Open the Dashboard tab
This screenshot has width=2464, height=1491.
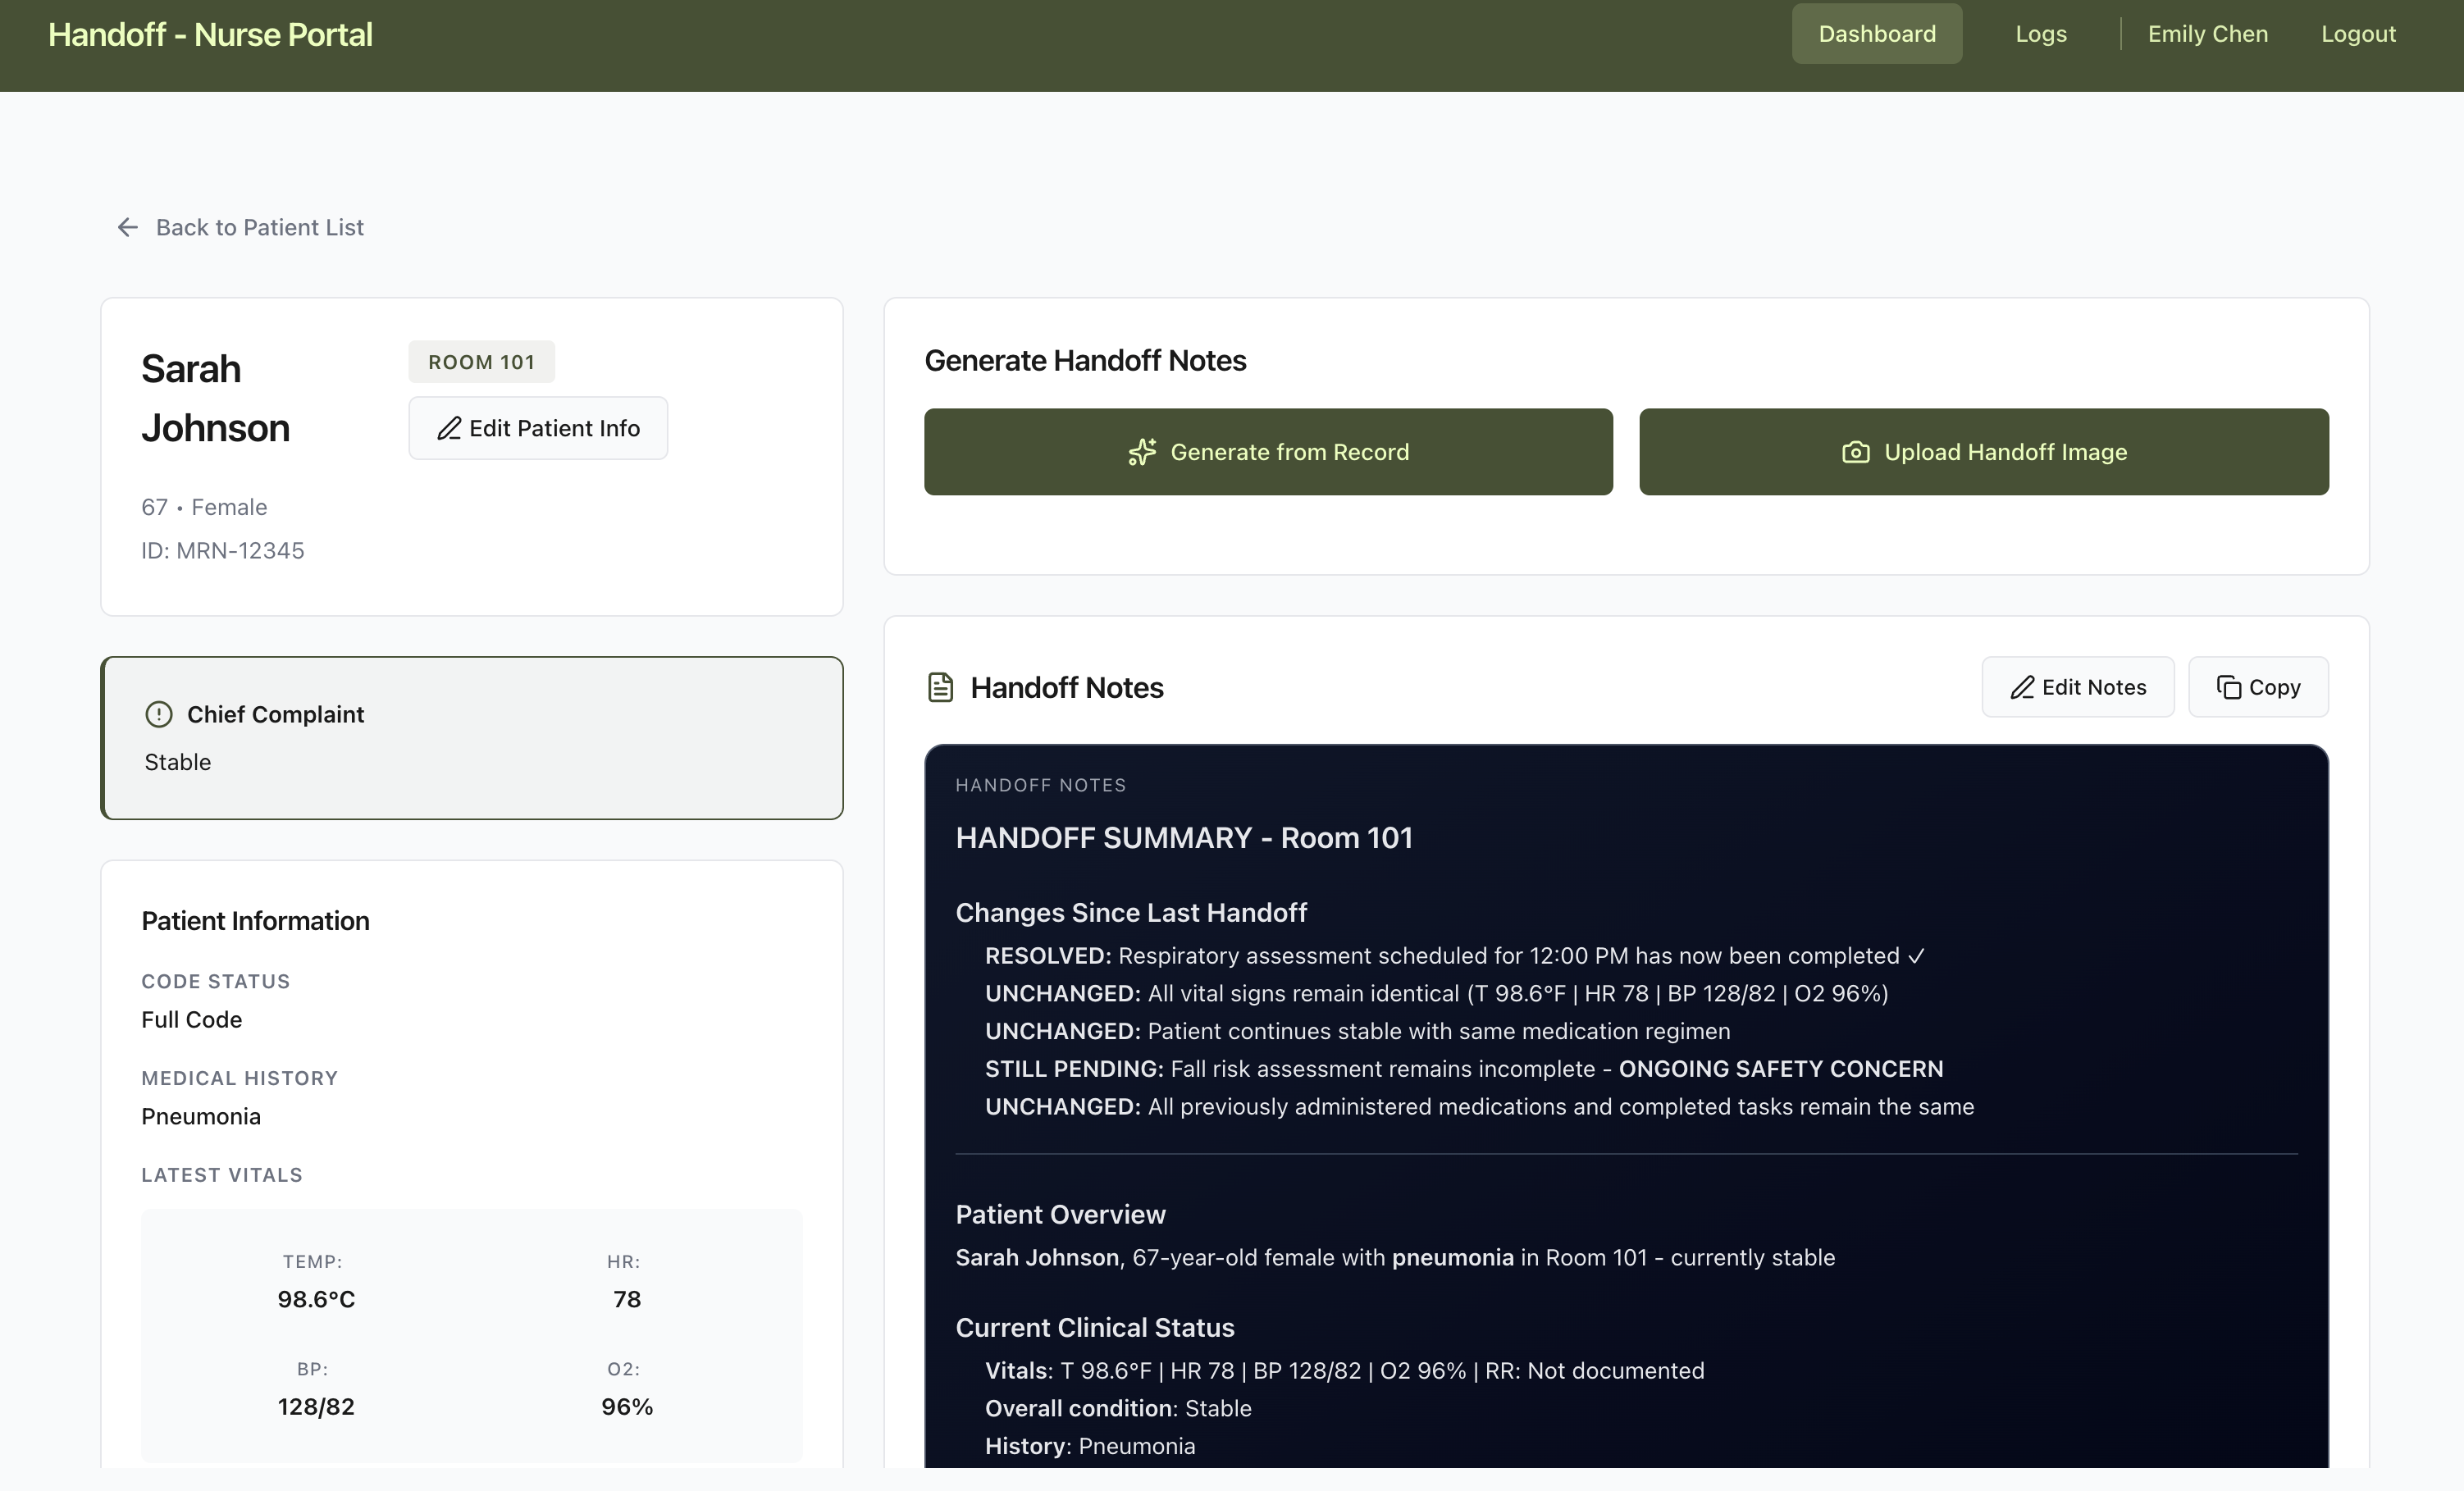point(1876,34)
